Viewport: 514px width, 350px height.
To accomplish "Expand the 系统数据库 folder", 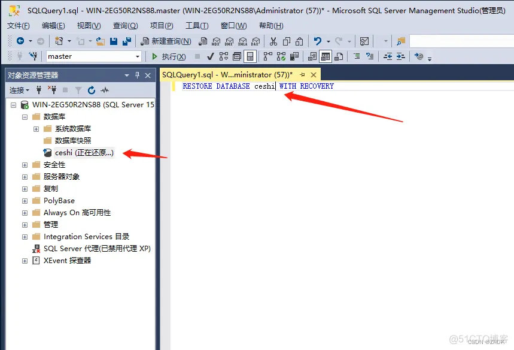I will pyautogui.click(x=36, y=129).
